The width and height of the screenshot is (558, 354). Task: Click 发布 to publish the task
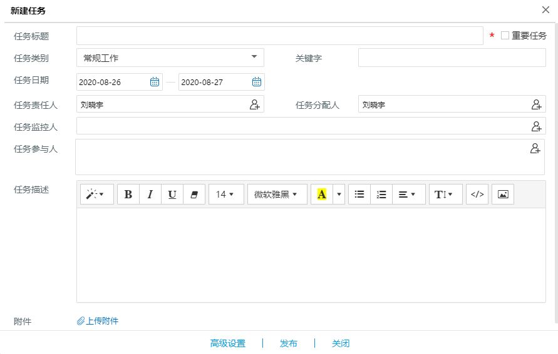coord(289,343)
